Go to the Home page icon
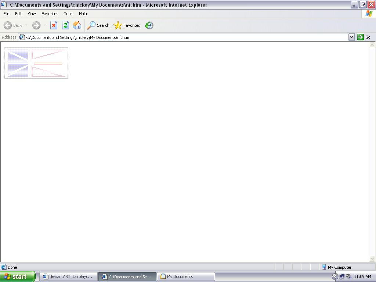376x282 pixels. [77, 25]
